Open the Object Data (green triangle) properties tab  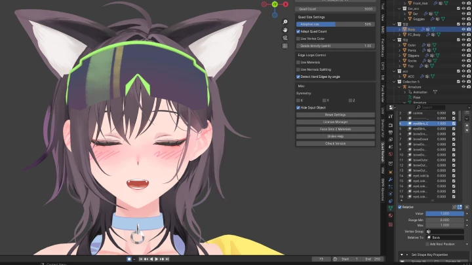pyautogui.click(x=391, y=208)
